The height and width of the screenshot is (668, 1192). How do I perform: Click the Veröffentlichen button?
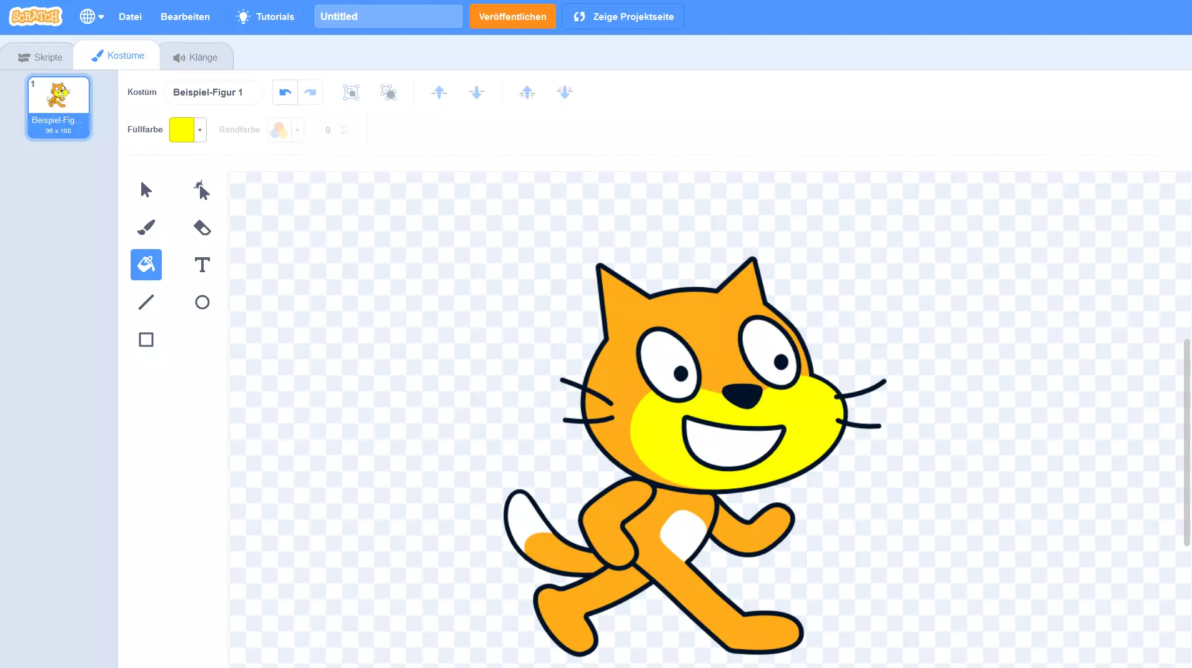coord(513,16)
